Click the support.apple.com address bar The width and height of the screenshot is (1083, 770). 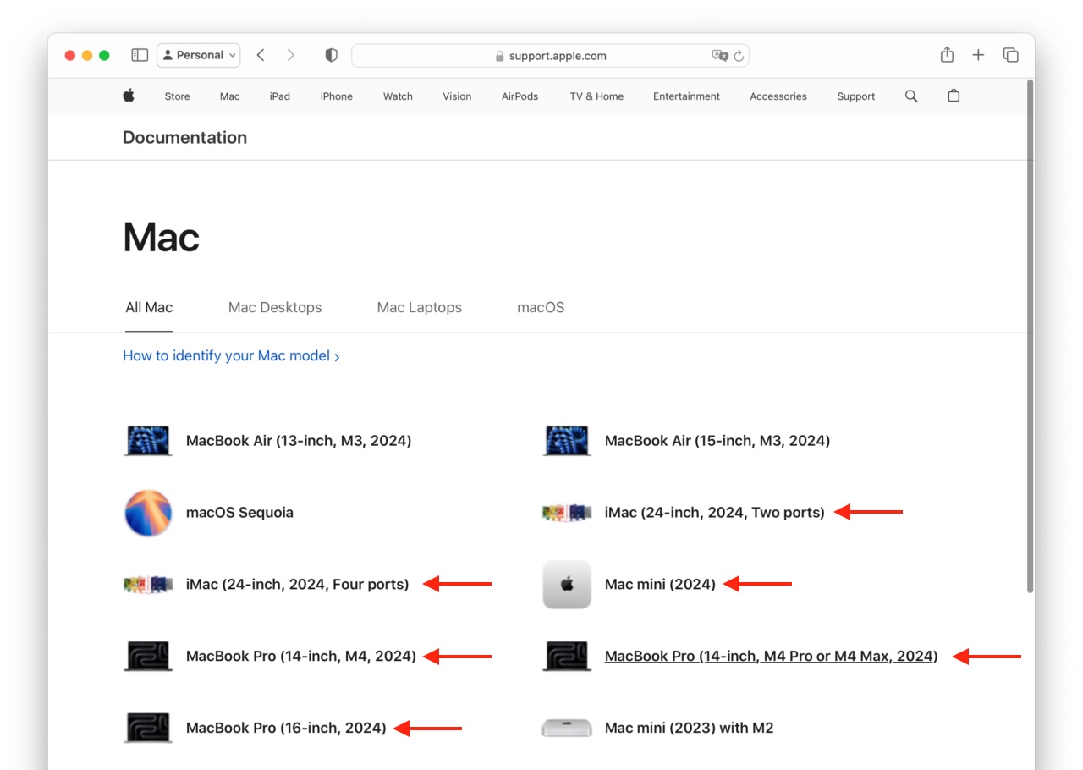pos(550,56)
